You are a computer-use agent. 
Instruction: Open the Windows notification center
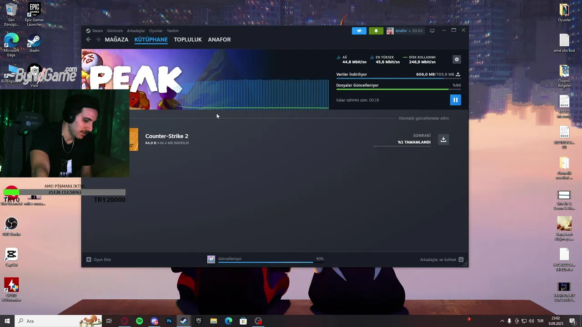(x=572, y=321)
